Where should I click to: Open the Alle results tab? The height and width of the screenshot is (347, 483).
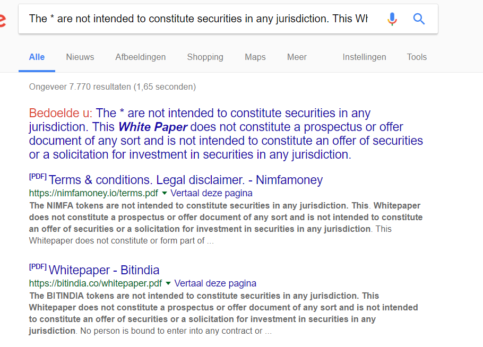(37, 57)
